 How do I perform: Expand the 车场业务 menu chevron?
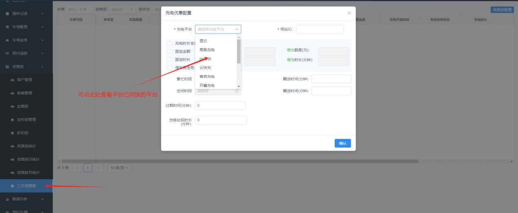(43, 40)
